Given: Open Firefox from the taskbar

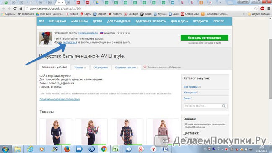Looking at the screenshot, I should [67, 149].
